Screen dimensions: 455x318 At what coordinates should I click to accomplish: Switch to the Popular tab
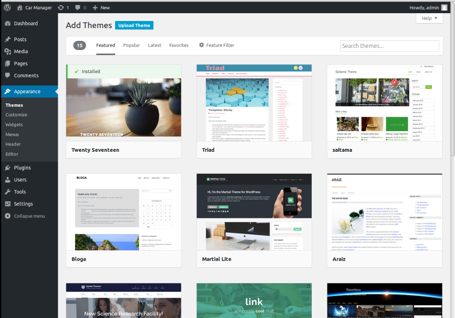click(x=131, y=45)
